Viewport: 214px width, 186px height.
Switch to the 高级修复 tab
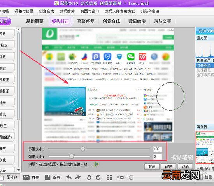click(x=86, y=21)
